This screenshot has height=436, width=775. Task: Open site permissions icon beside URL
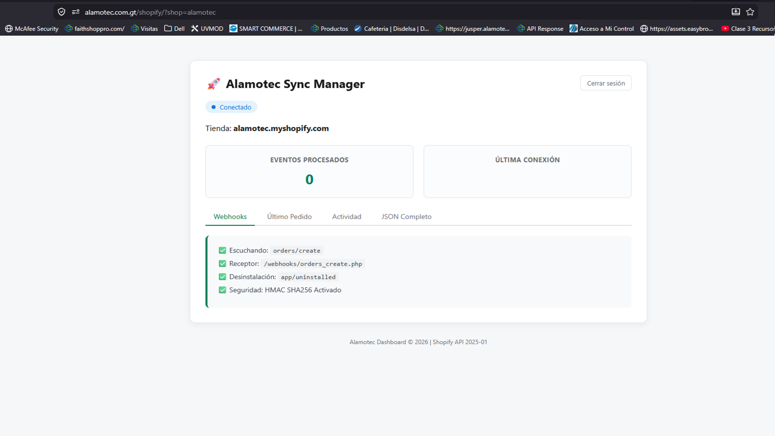(x=76, y=12)
